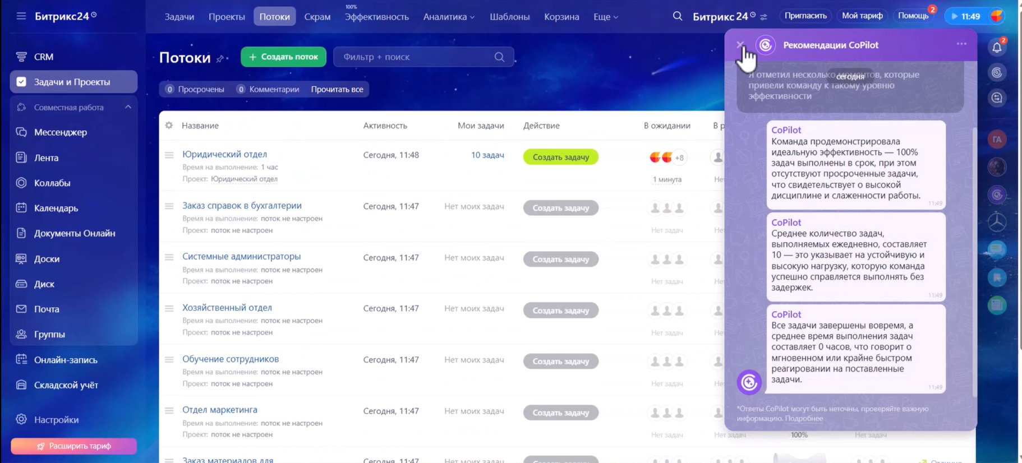Click the green Создать поток button
Viewport: 1022px width, 463px height.
point(283,57)
